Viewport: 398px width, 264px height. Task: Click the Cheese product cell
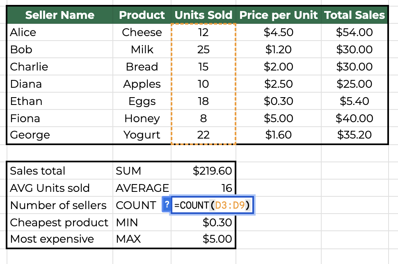(x=142, y=32)
